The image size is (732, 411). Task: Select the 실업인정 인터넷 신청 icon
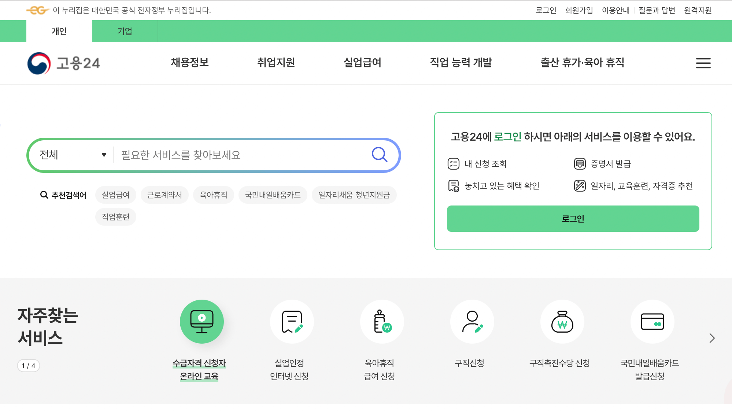(292, 321)
